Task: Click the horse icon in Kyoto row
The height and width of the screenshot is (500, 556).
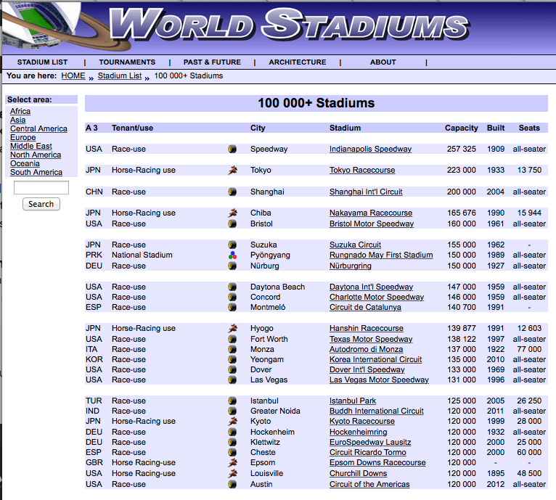Action: (x=232, y=422)
